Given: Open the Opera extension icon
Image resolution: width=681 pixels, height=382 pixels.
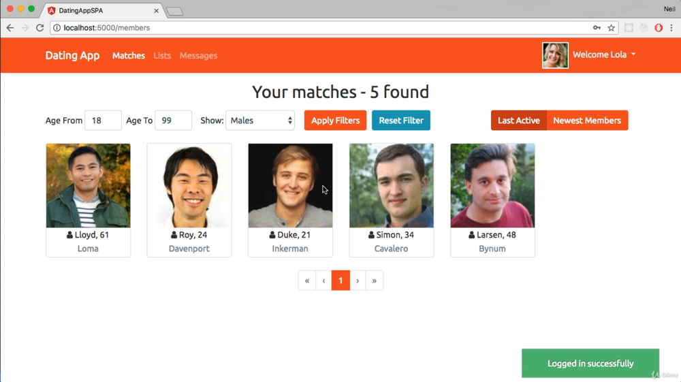Looking at the screenshot, I should coord(659,28).
